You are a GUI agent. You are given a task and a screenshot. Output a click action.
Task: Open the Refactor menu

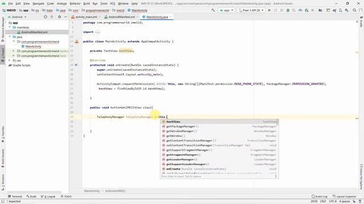[x=75, y=4]
